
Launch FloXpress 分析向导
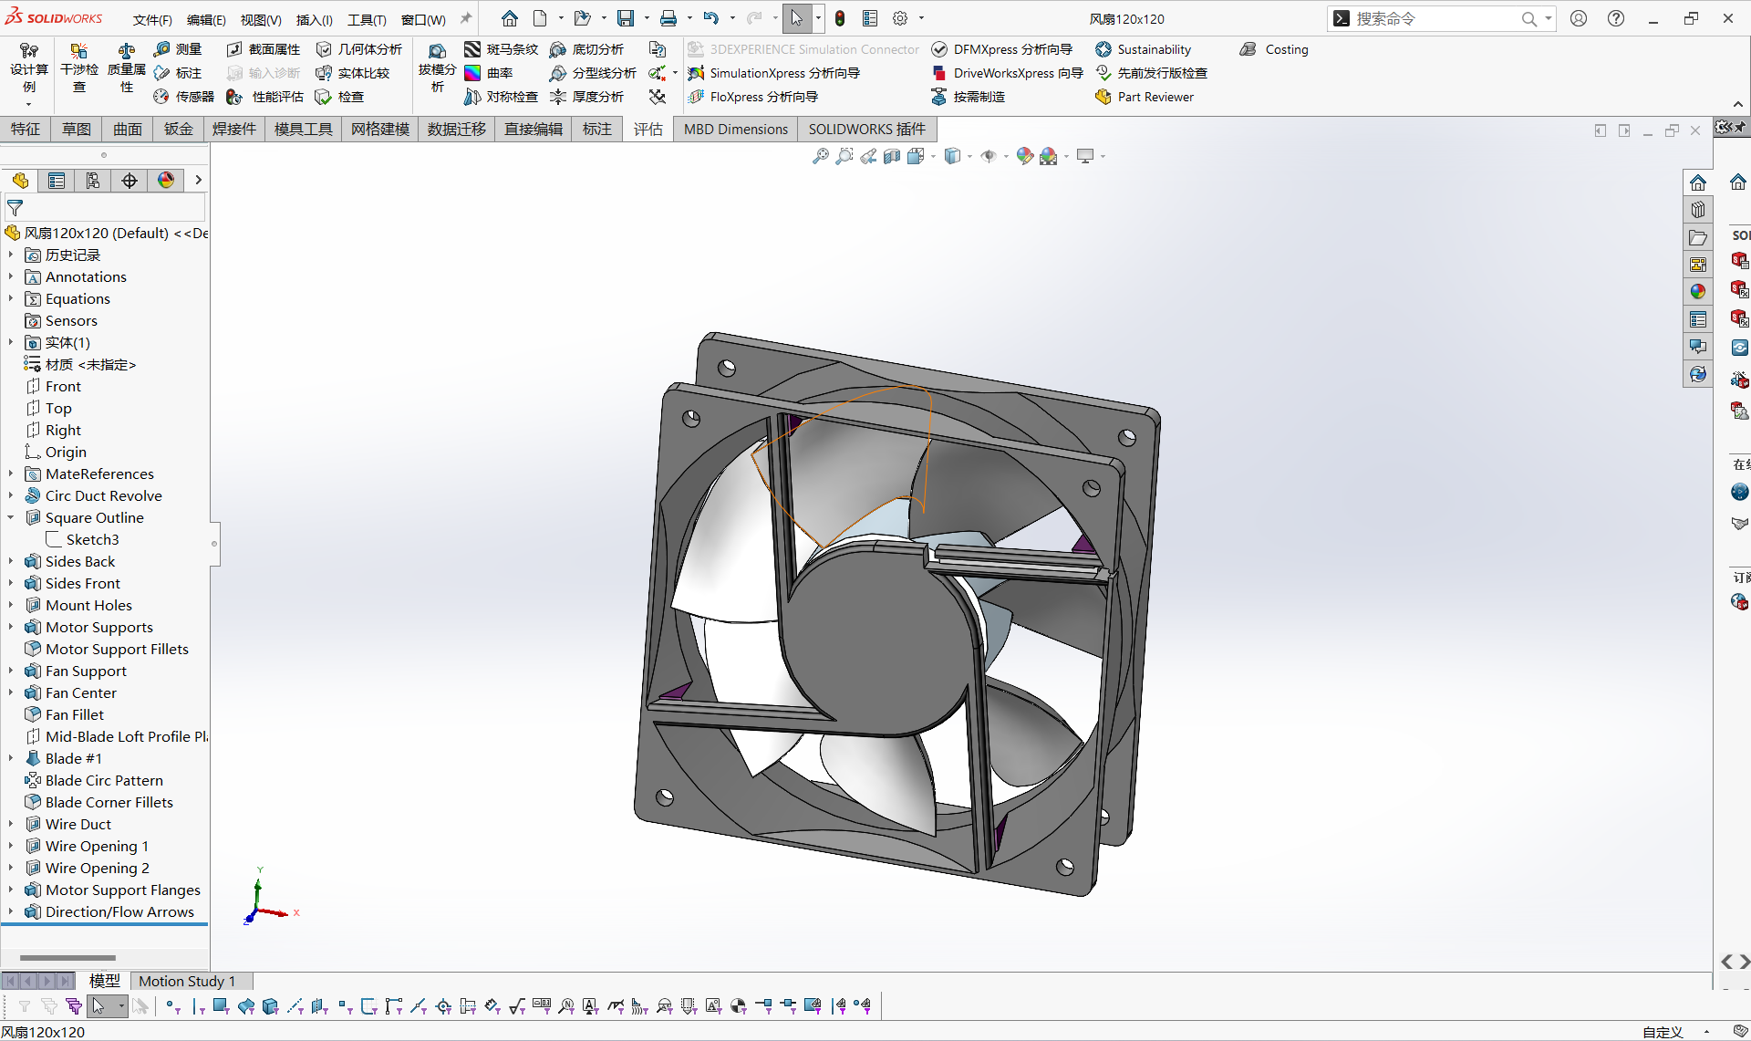coord(752,97)
